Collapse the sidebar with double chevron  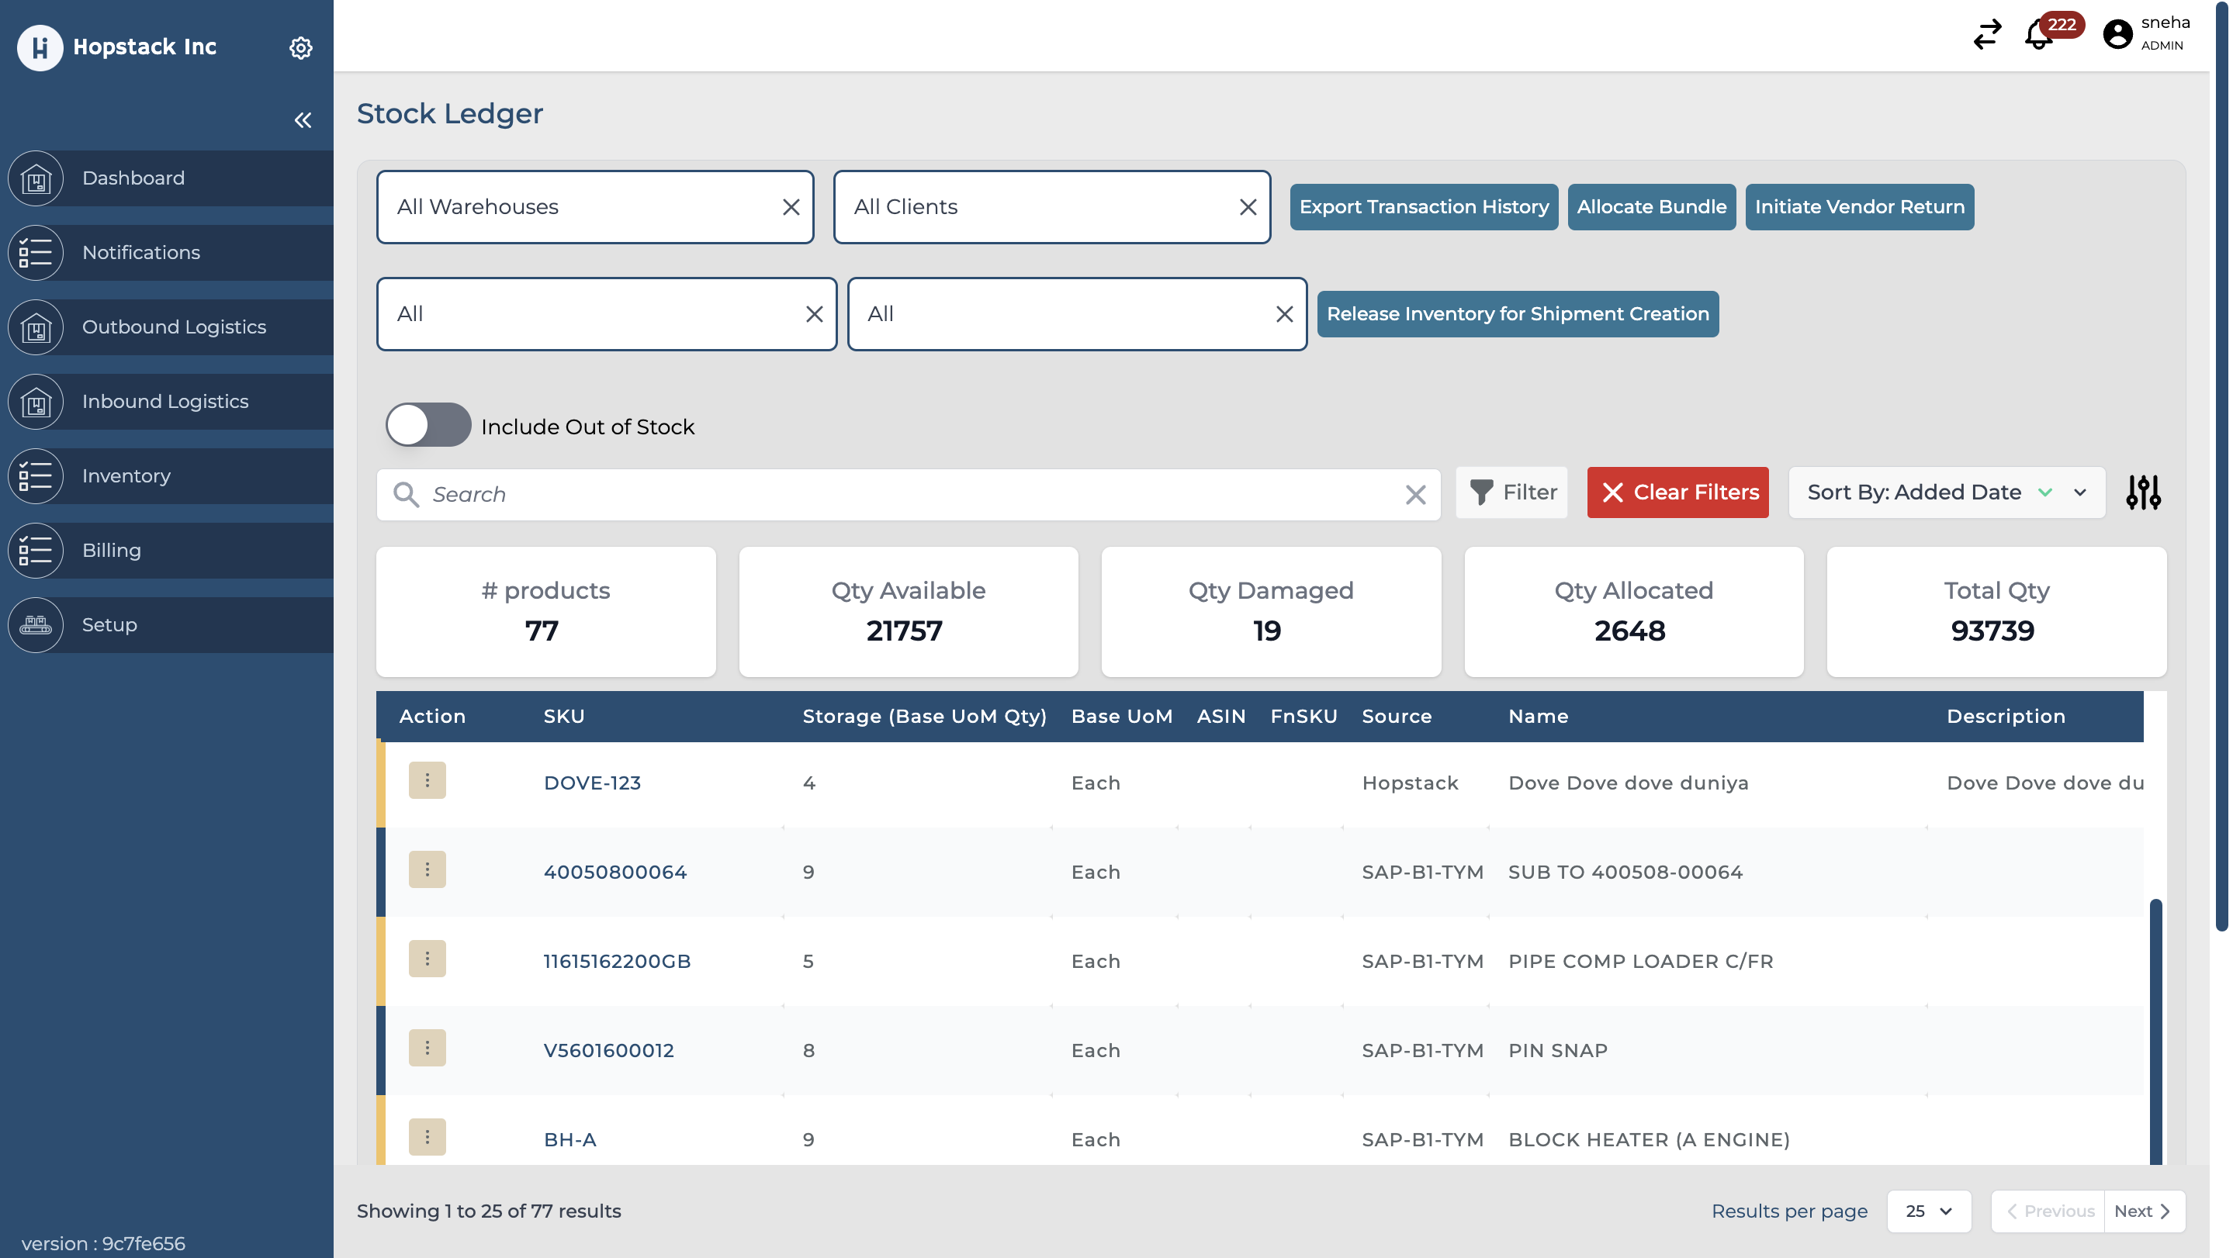(303, 120)
